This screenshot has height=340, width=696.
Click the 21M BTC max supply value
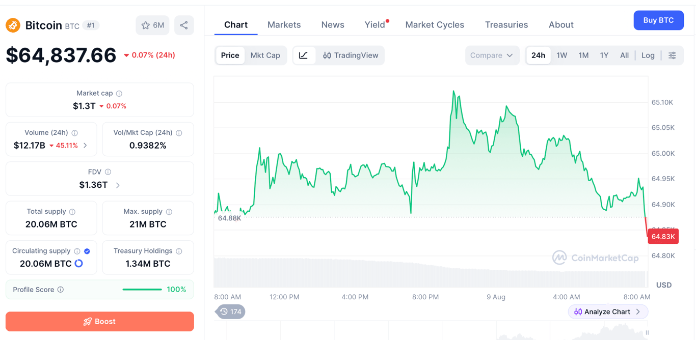(x=148, y=224)
